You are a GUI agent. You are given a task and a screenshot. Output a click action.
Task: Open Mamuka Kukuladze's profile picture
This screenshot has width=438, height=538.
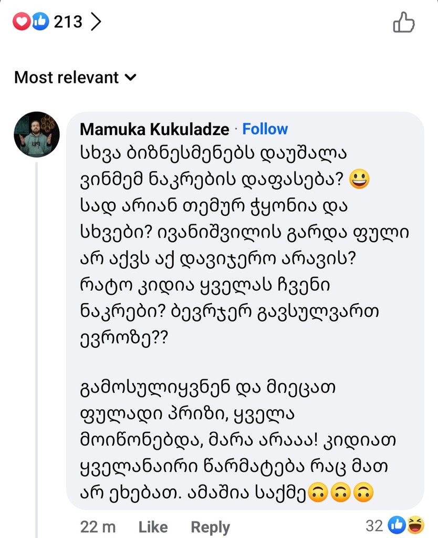click(36, 134)
